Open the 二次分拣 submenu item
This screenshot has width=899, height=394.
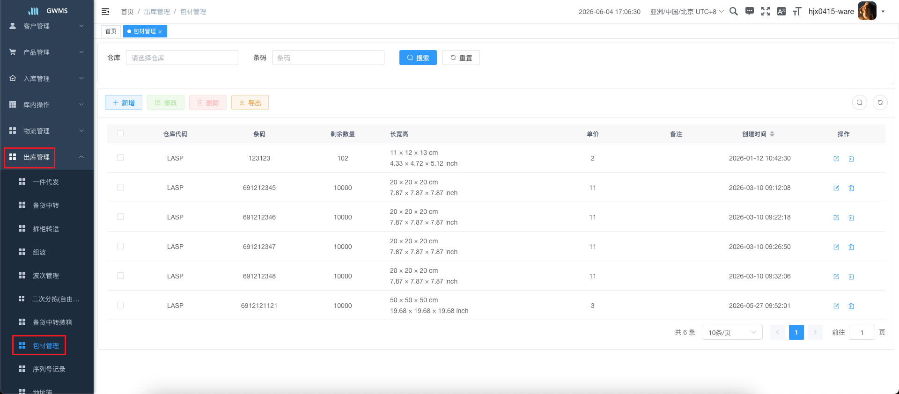tap(47, 299)
